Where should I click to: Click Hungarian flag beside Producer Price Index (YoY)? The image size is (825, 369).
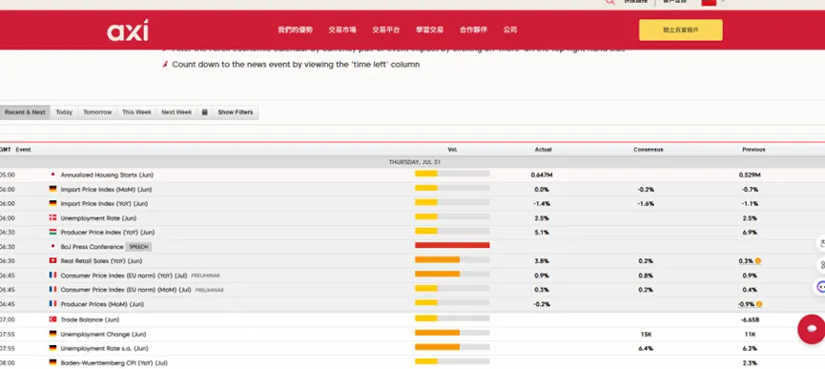pos(52,232)
